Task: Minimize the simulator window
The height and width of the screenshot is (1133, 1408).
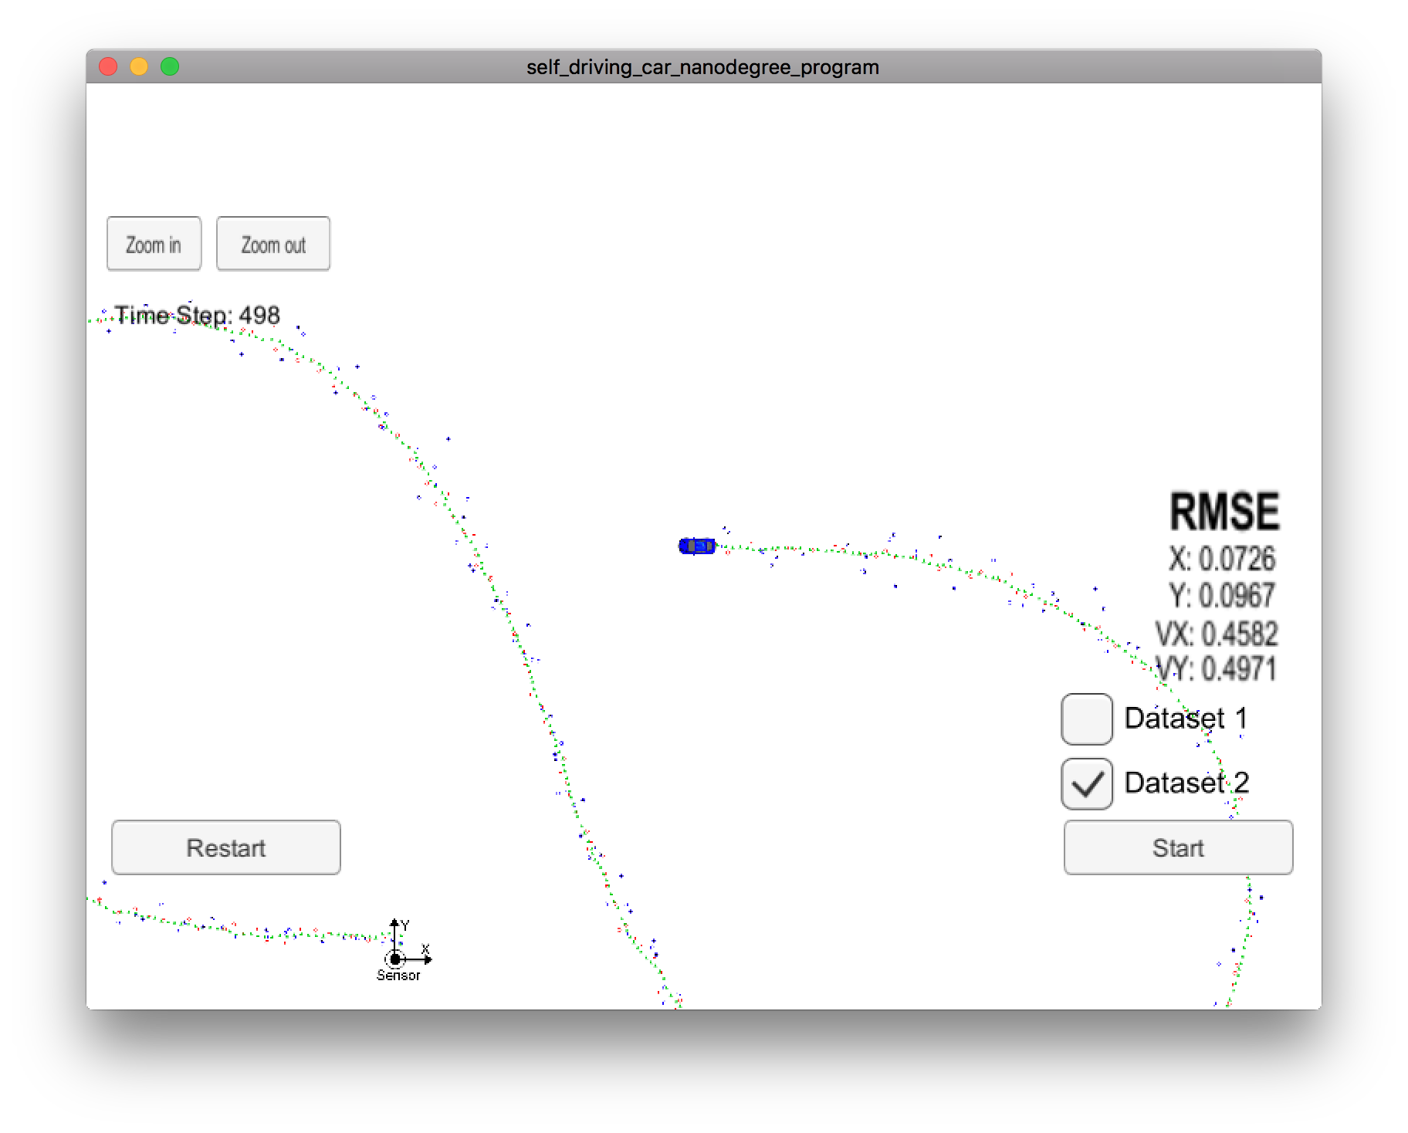Action: click(x=139, y=67)
